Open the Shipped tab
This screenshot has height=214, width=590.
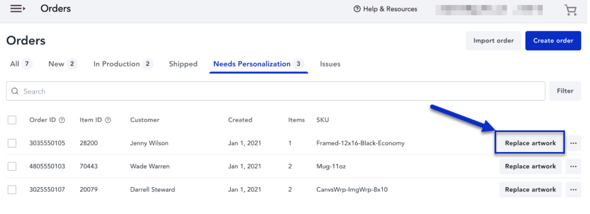point(183,64)
